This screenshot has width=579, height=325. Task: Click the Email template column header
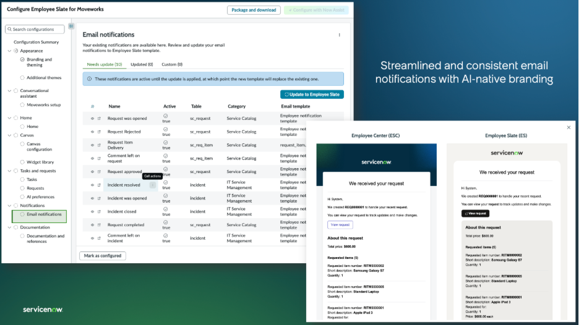pos(296,106)
